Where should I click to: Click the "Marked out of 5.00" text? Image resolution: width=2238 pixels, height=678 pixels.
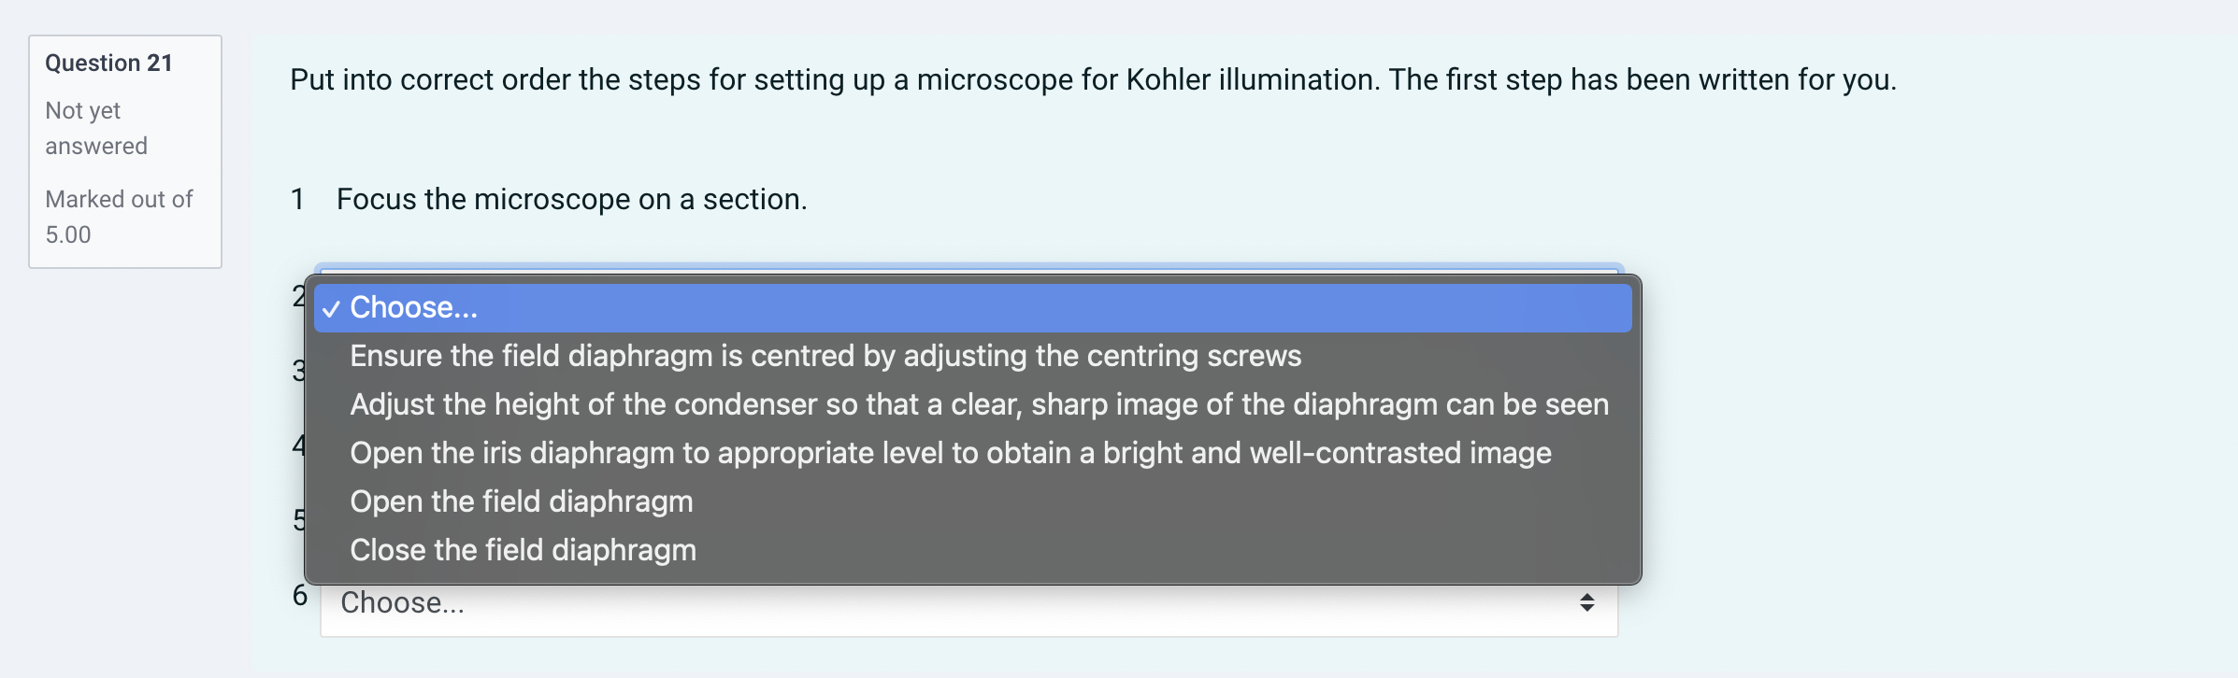click(117, 216)
